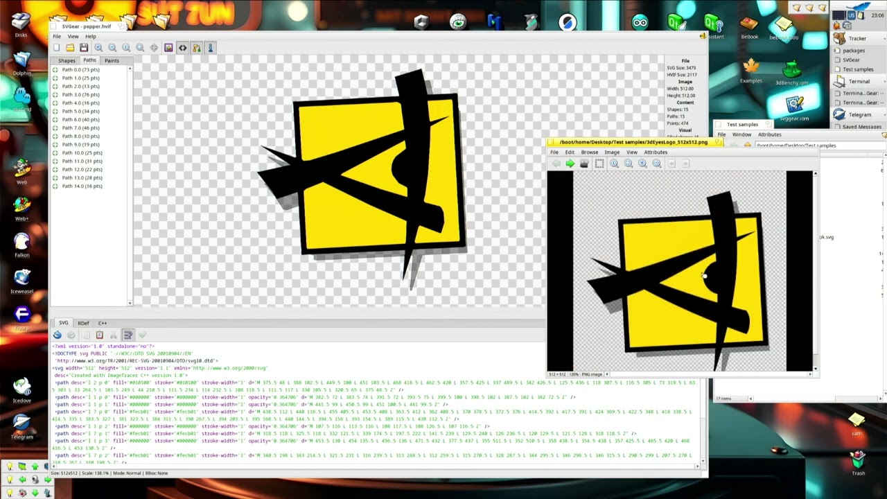Click the target icon beside Path 5.0

pos(55,111)
